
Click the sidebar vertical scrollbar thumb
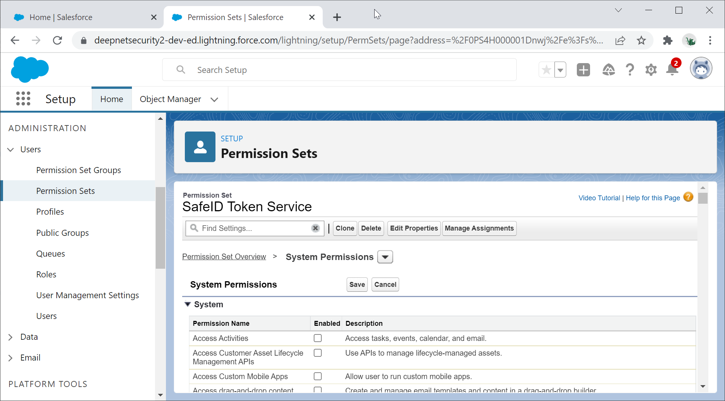pyautogui.click(x=160, y=228)
